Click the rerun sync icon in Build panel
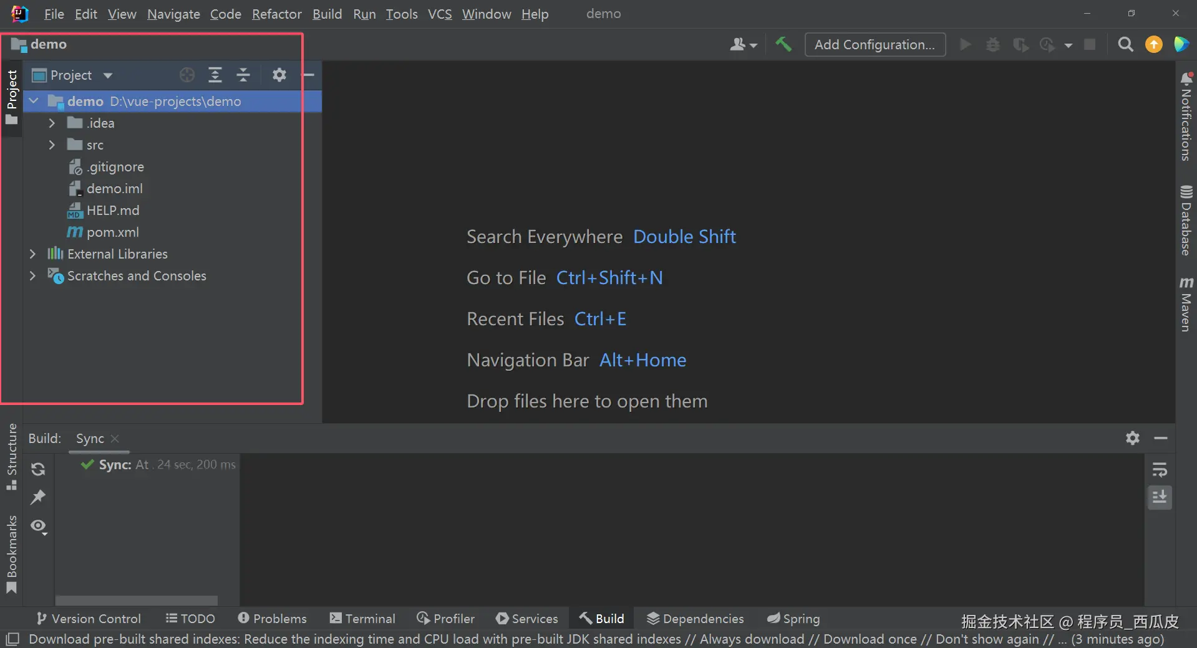1197x648 pixels. point(38,469)
